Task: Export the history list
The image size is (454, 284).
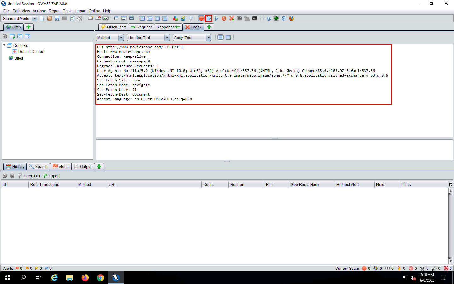Action: 51,176
